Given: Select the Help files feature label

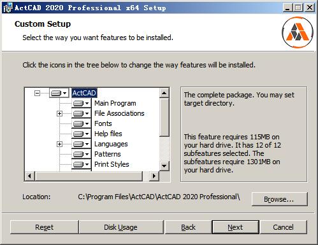Looking at the screenshot, I should click(x=108, y=134).
